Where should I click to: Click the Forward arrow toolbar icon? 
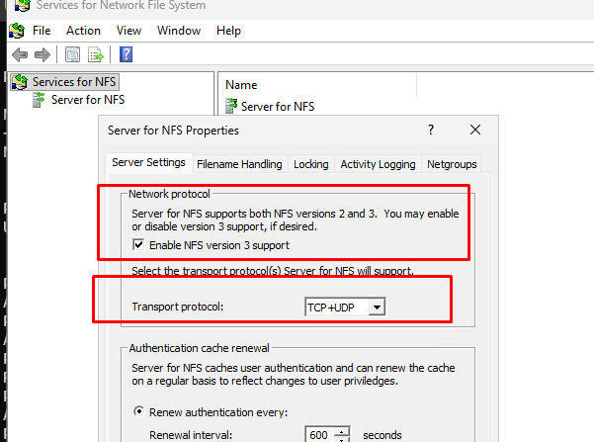click(x=42, y=54)
